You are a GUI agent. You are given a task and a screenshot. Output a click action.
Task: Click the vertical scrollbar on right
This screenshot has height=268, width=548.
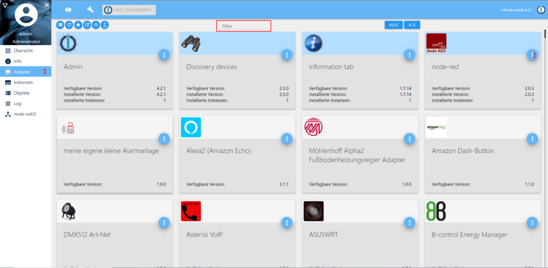pos(545,34)
